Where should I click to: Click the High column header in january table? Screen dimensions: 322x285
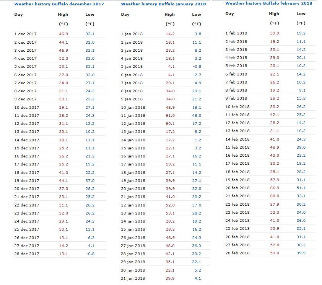[170, 15]
